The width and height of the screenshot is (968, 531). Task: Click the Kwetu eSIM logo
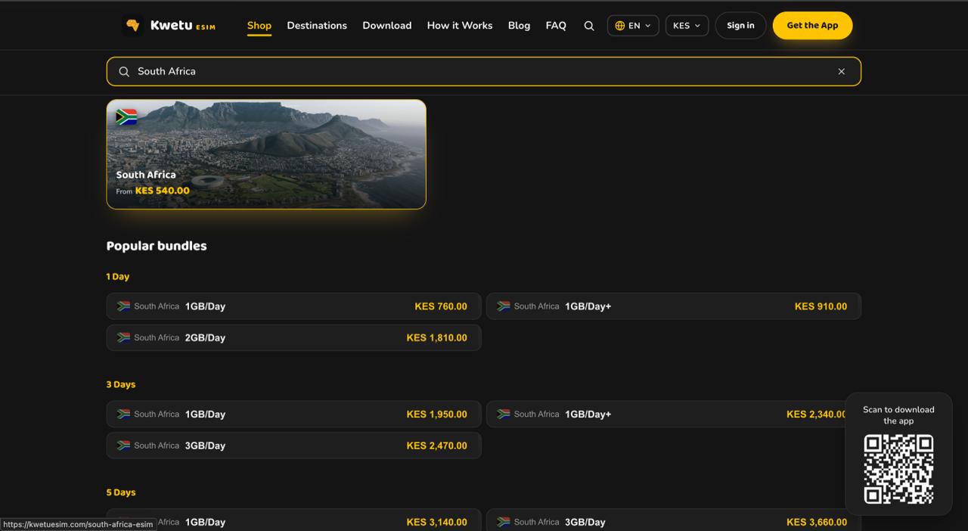pos(169,26)
